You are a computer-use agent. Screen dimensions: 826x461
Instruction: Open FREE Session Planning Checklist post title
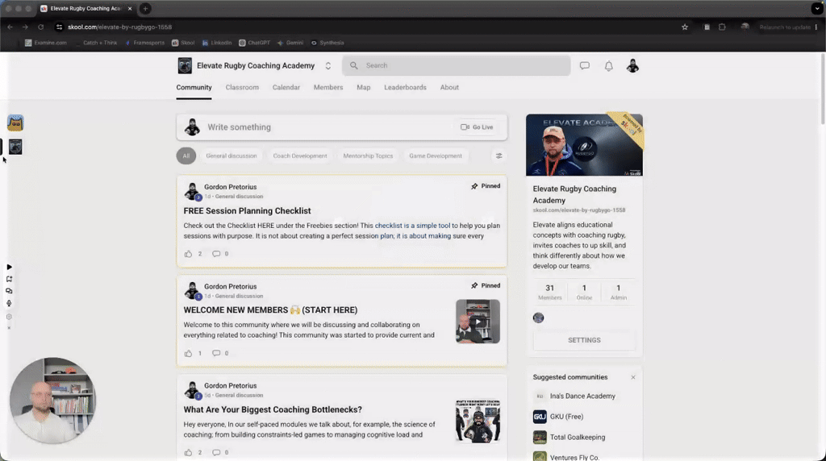click(x=247, y=211)
